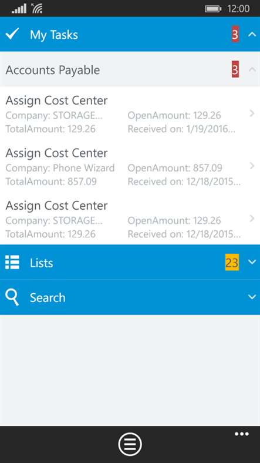The width and height of the screenshot is (260, 463).
Task: Select the Lists header label
Action: pos(41,263)
